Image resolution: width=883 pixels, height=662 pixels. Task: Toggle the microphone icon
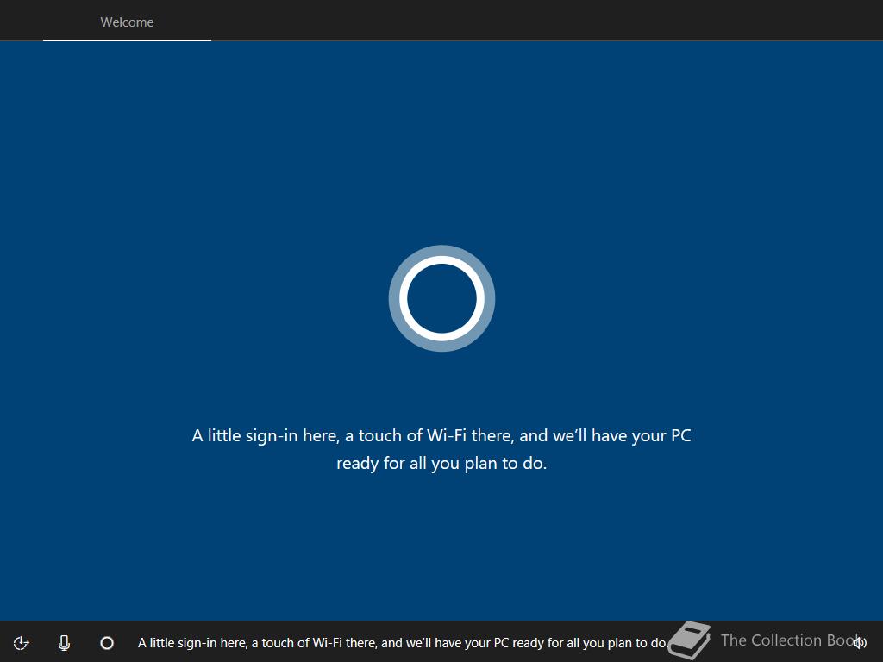click(x=64, y=642)
